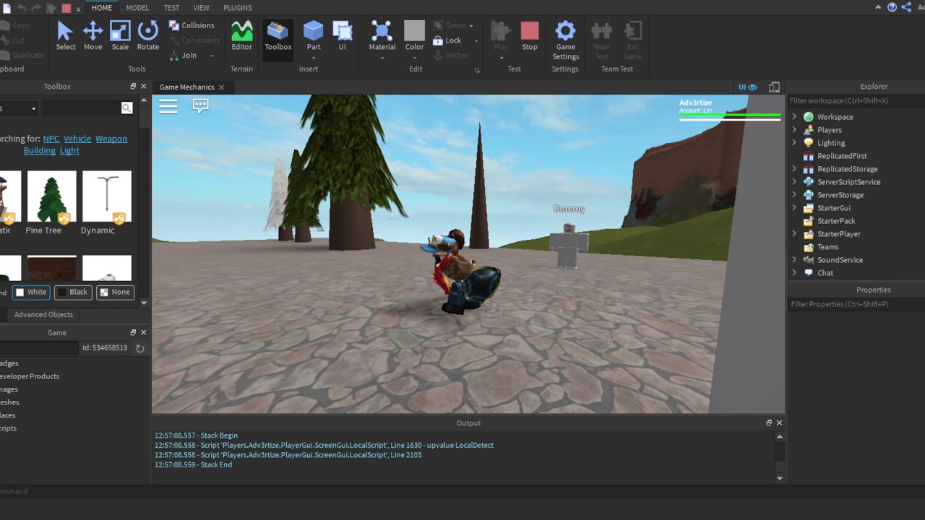Screen dimensions: 925x520
Task: Focus the Filter workspace search field
Action: 856,101
